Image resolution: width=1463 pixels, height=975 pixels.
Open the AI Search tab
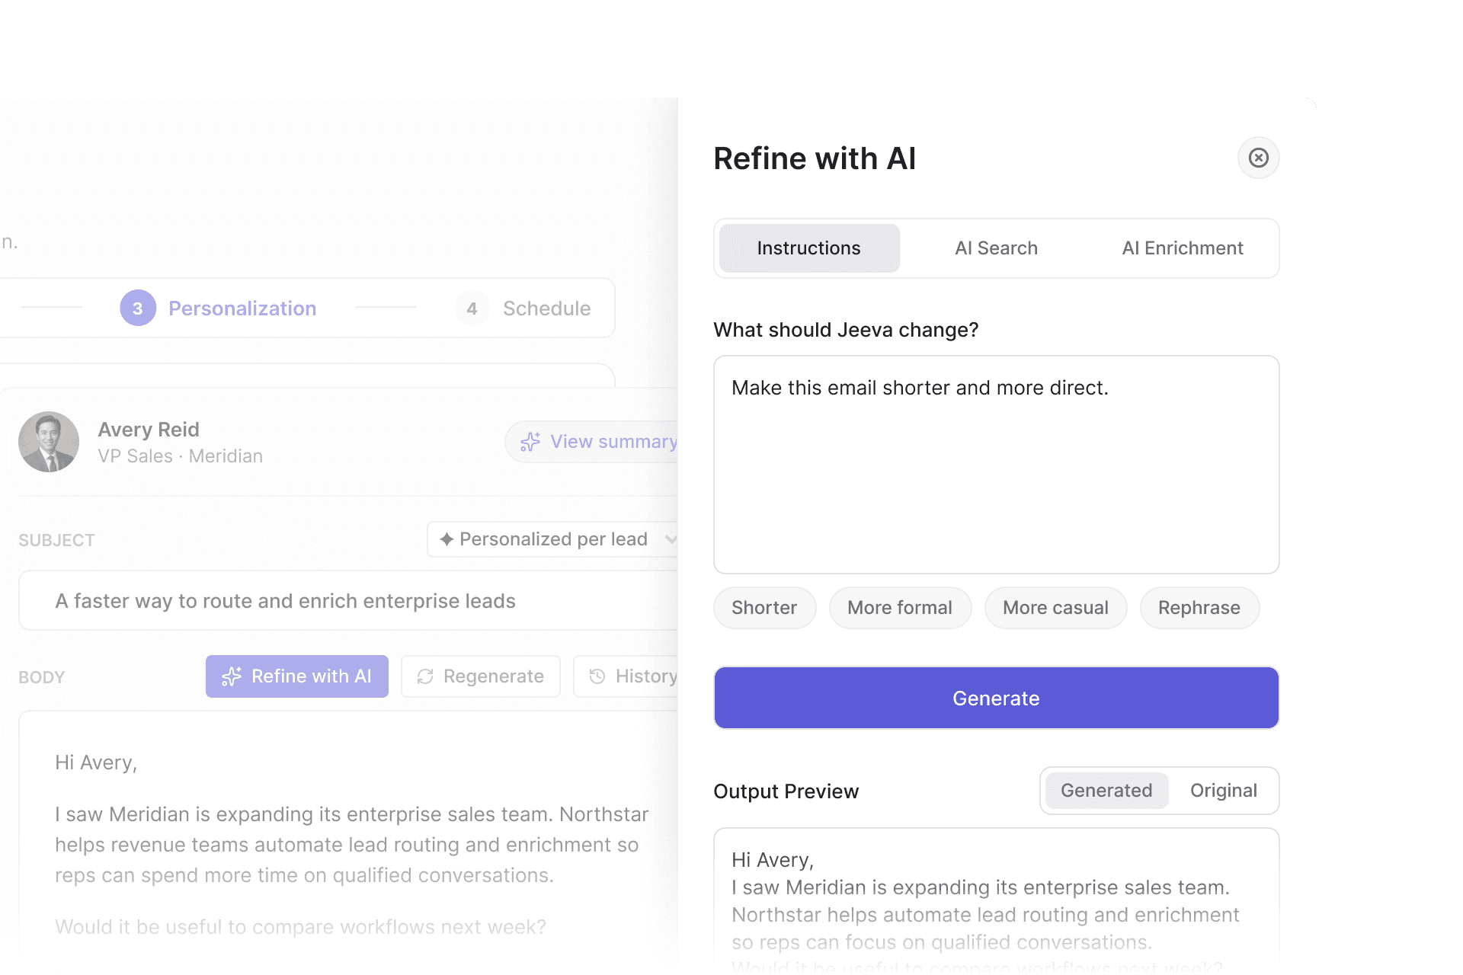(996, 248)
